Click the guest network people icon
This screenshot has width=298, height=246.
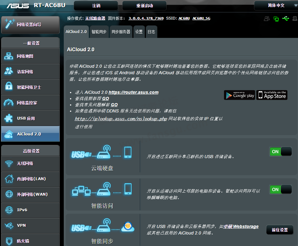point(9,71)
